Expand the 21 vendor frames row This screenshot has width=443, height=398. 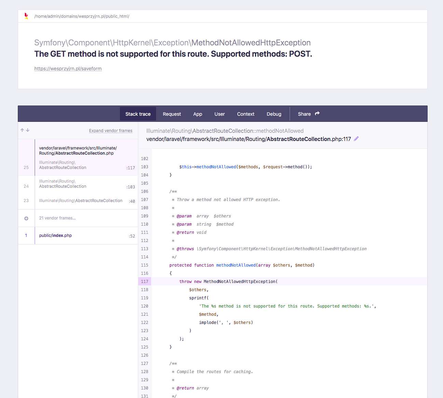click(x=78, y=218)
